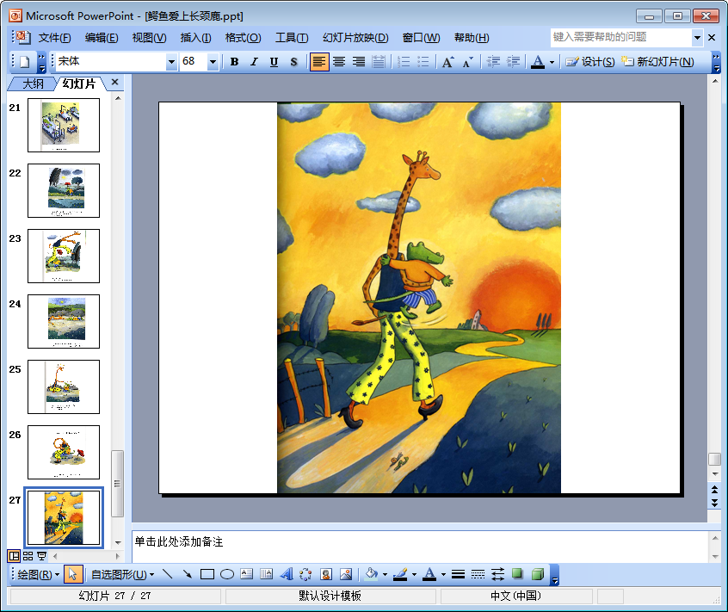Increase font size
This screenshot has width=728, height=612.
tap(447, 62)
